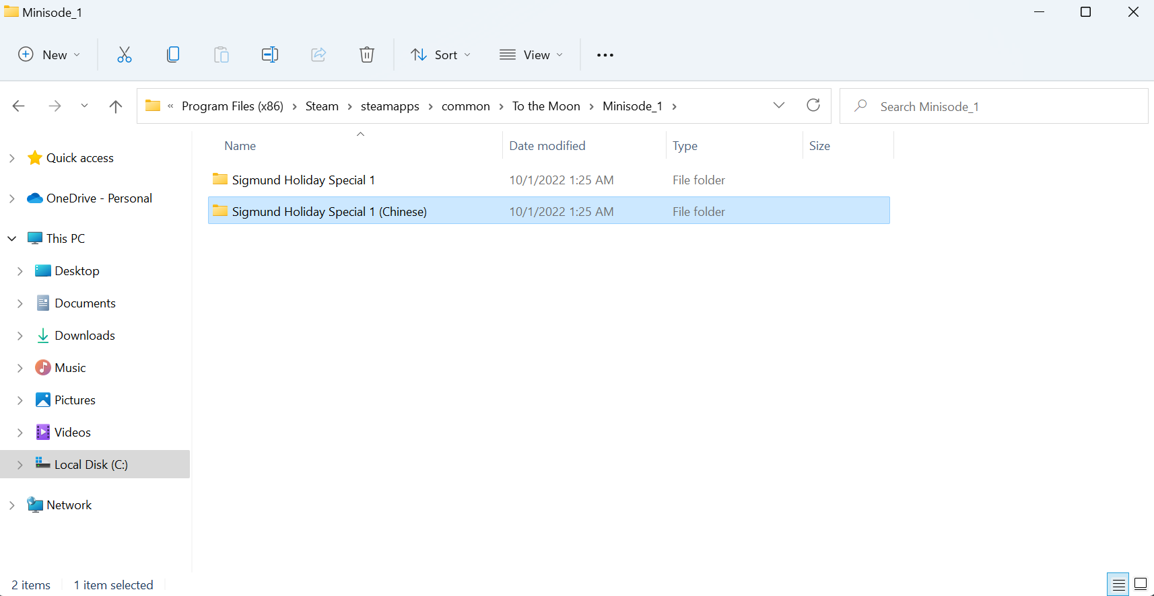Go to common breadcrumb segment
This screenshot has height=596, width=1154.
coord(466,106)
